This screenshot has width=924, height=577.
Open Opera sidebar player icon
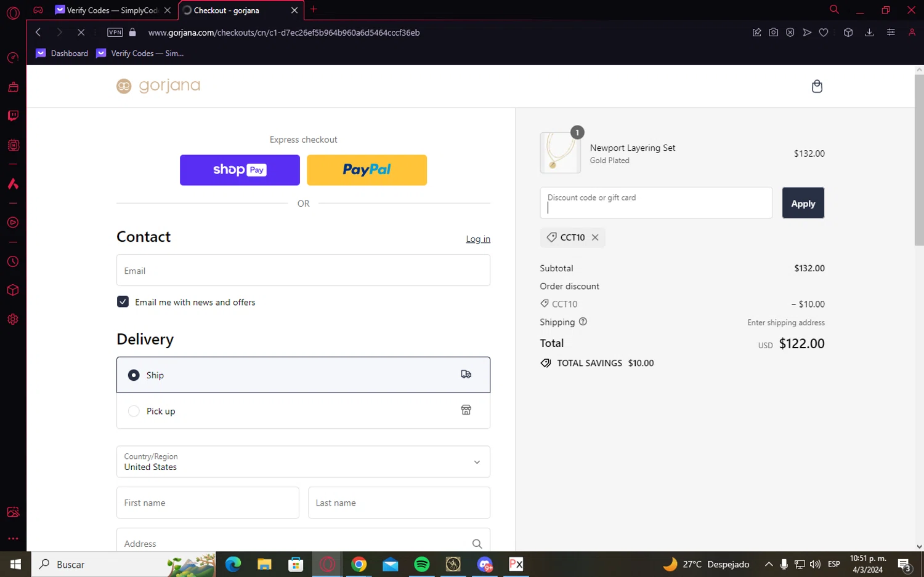(x=13, y=223)
